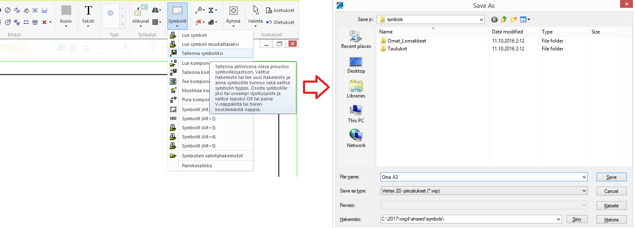Open the View menu icon in Save As
The height and width of the screenshot is (228, 635).
point(525,19)
